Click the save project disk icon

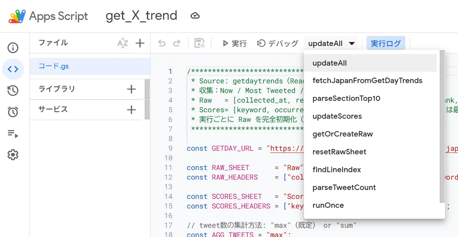click(x=199, y=43)
